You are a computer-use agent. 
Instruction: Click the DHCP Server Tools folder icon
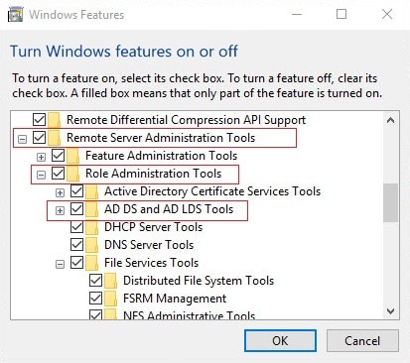click(91, 227)
